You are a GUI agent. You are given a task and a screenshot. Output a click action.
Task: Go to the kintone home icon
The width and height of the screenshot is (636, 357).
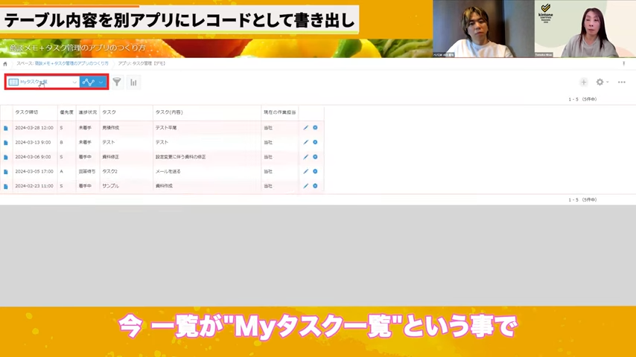5,64
